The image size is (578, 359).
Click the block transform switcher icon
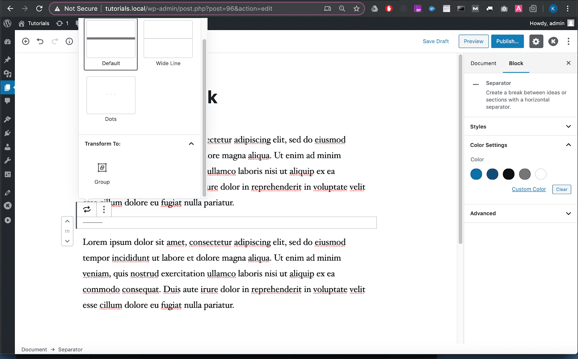pyautogui.click(x=87, y=209)
